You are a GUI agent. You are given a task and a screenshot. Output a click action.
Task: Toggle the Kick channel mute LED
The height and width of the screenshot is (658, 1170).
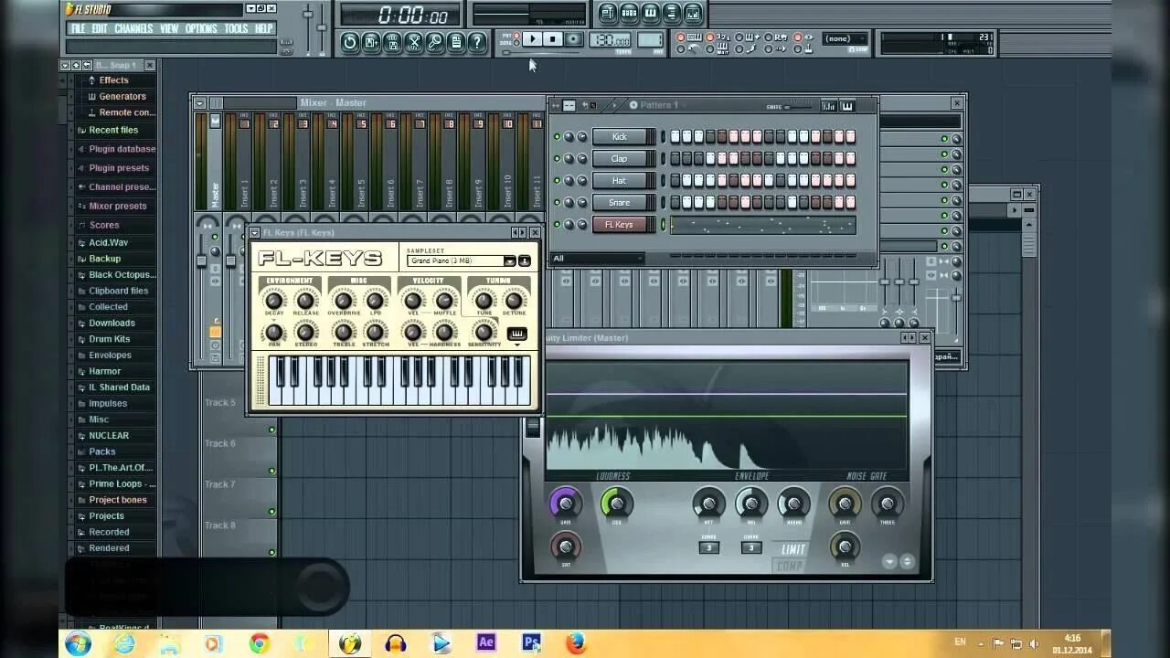[557, 137]
